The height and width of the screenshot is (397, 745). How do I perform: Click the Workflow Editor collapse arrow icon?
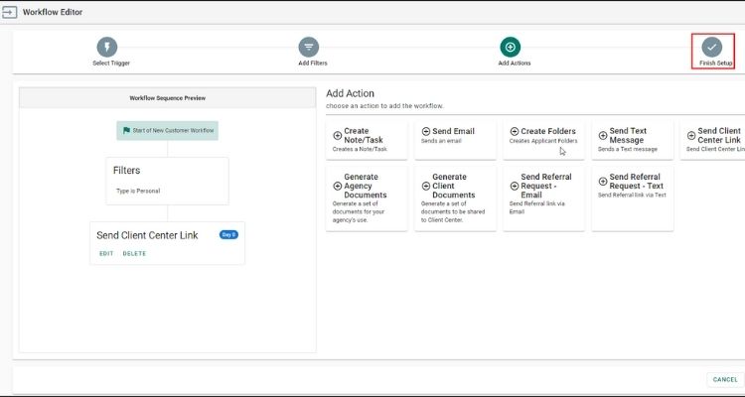tap(10, 12)
